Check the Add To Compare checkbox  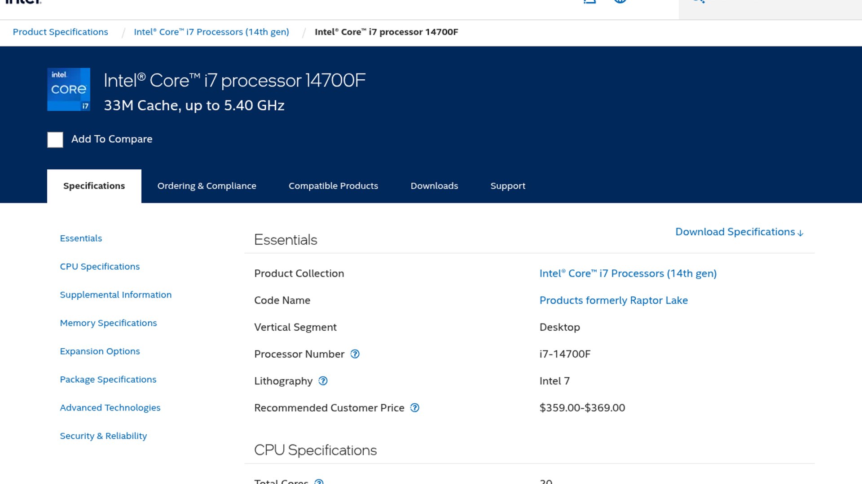pos(55,139)
